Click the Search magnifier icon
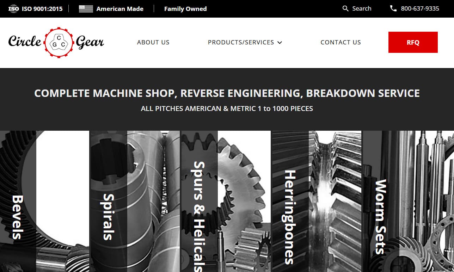 pyautogui.click(x=345, y=8)
